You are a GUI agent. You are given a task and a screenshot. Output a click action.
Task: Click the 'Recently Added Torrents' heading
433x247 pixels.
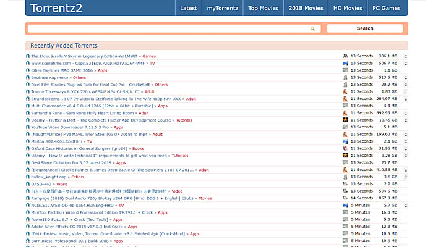pos(64,46)
